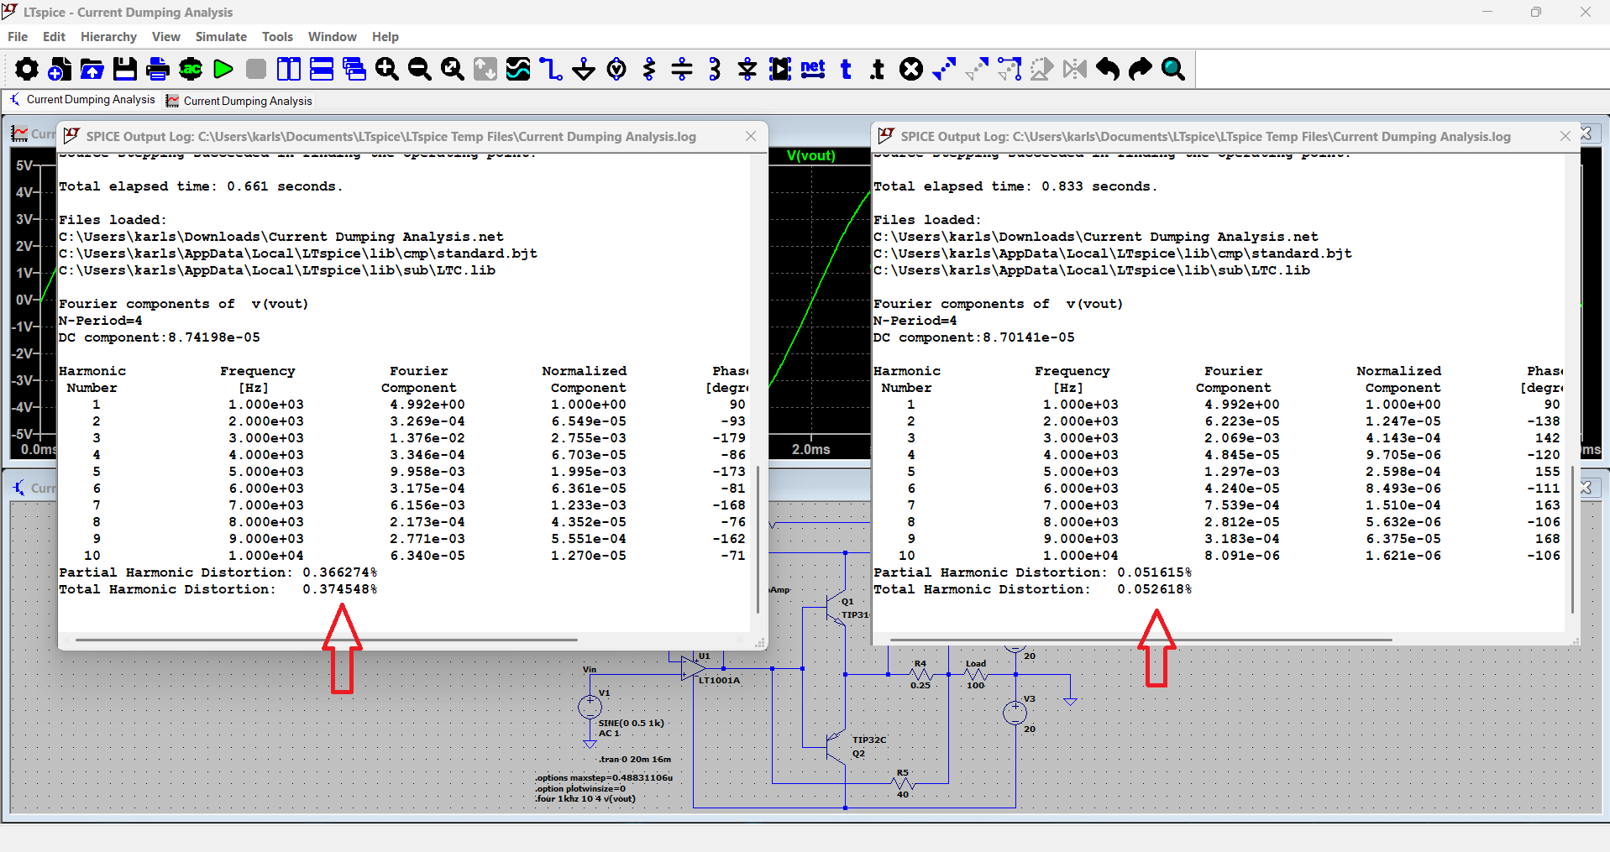Select the LT1001A op-amp symbol in schematic

point(694,667)
